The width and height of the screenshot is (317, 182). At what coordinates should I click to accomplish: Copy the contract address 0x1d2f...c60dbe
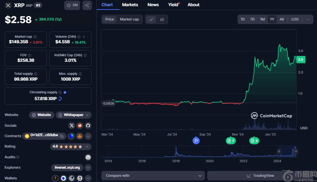[x=62, y=136]
